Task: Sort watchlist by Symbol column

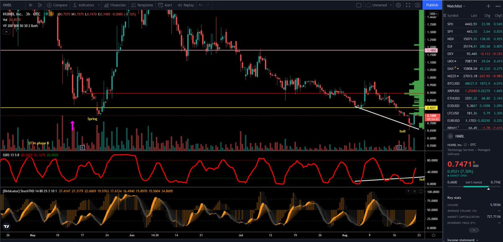Action: pyautogui.click(x=453, y=15)
